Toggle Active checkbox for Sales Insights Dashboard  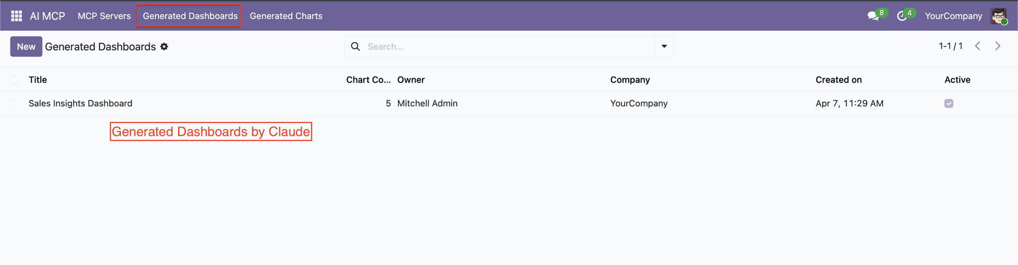[x=949, y=104]
